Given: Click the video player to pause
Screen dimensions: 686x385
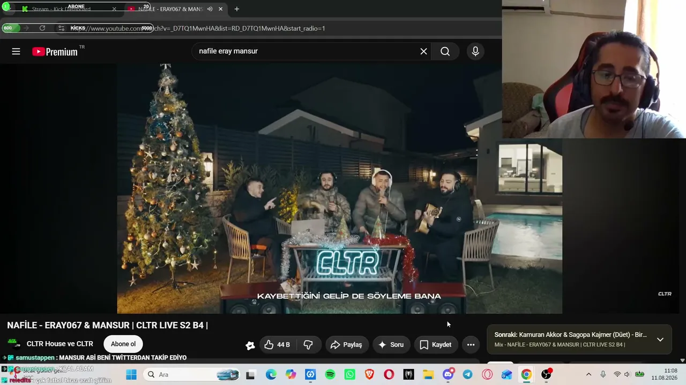Looking at the screenshot, I should coord(339,188).
